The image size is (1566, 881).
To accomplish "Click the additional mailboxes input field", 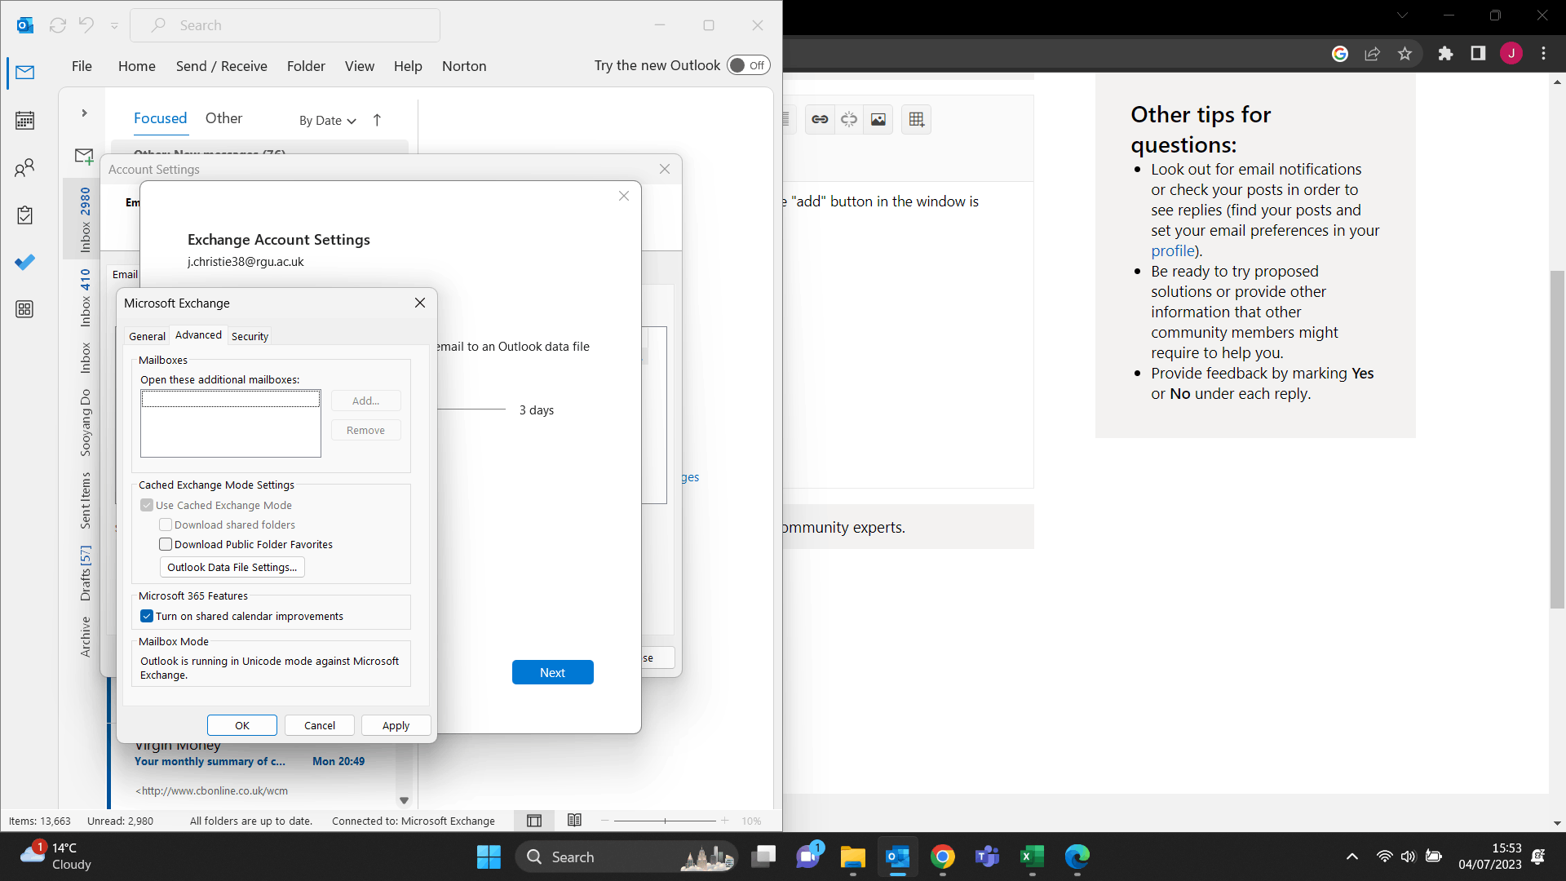I will pyautogui.click(x=230, y=398).
